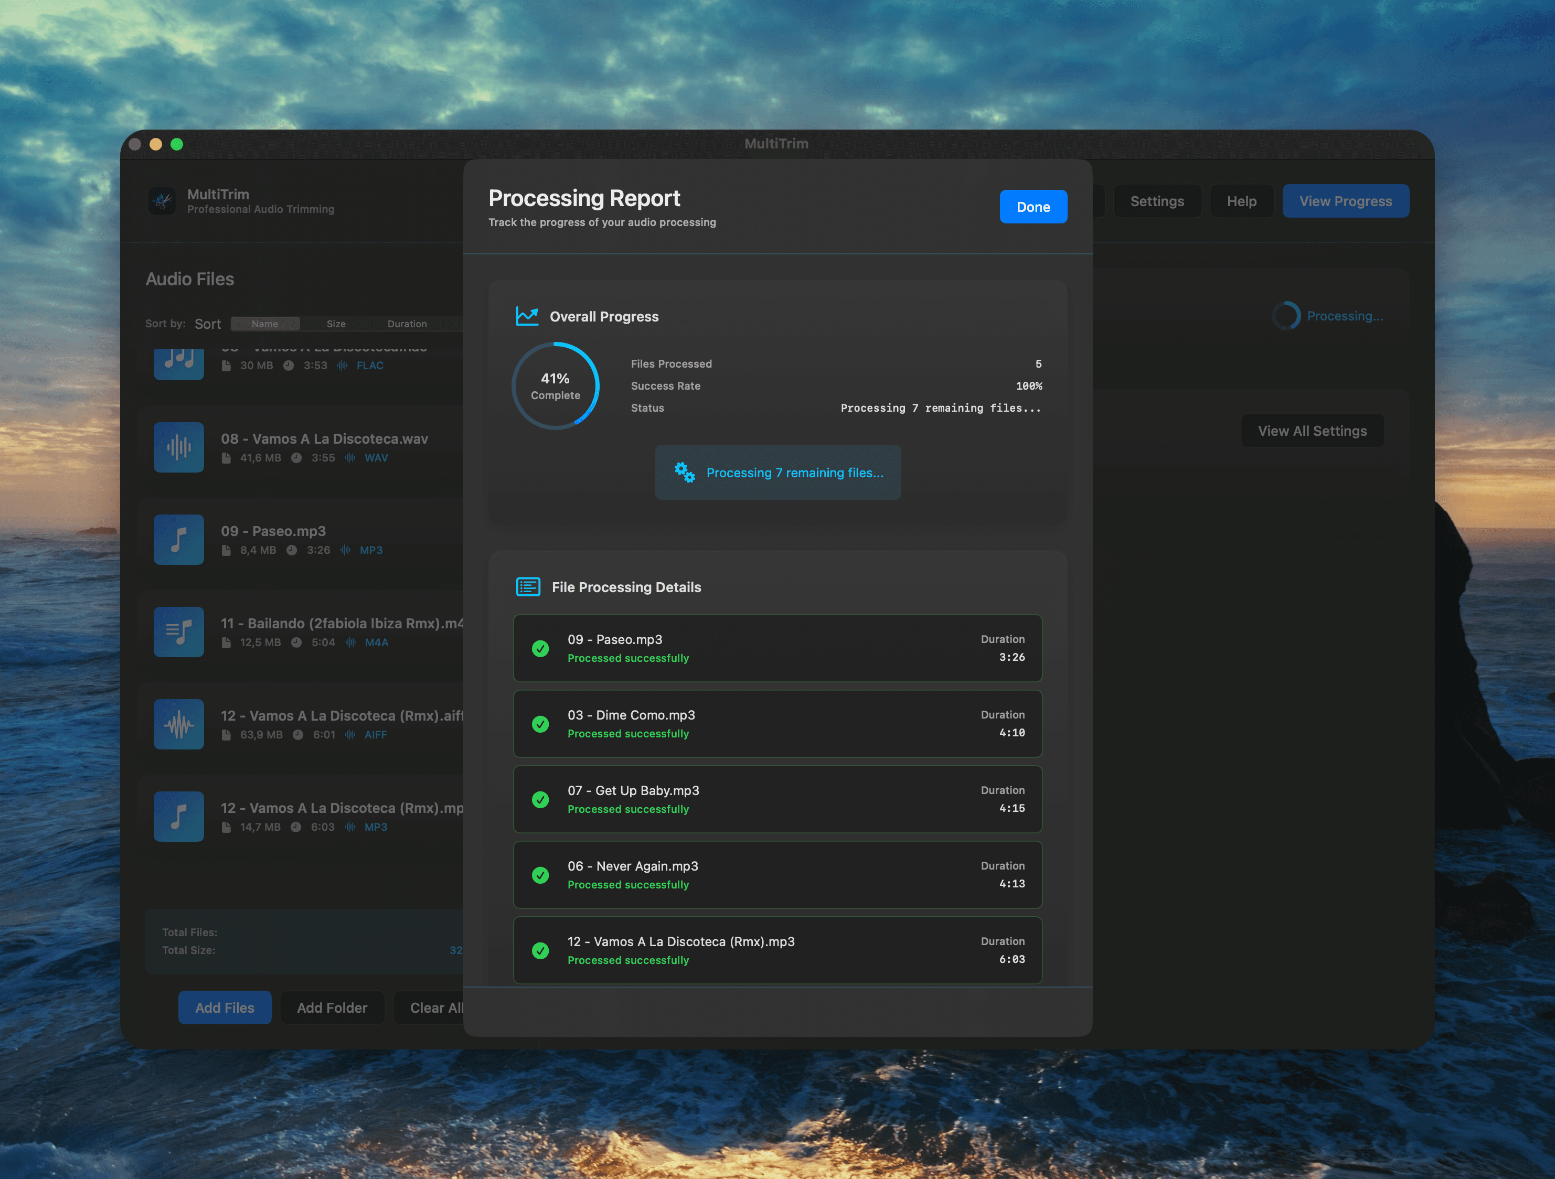Click the File Processing Details list icon
The height and width of the screenshot is (1179, 1555).
point(528,587)
